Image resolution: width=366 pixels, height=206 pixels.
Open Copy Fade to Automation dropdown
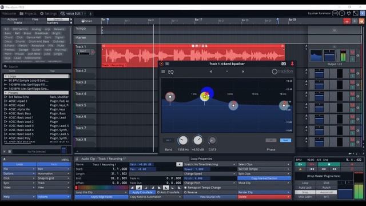(x=156, y=197)
